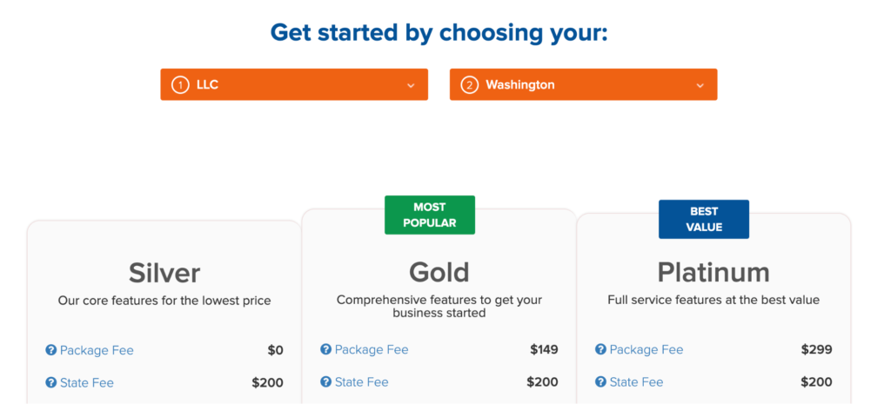Image resolution: width=891 pixels, height=404 pixels.
Task: Click help icon beside Gold Package Fee
Action: coord(325,349)
